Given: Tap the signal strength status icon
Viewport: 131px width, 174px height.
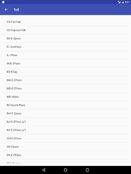Looking at the screenshot, I should [x=119, y=2].
